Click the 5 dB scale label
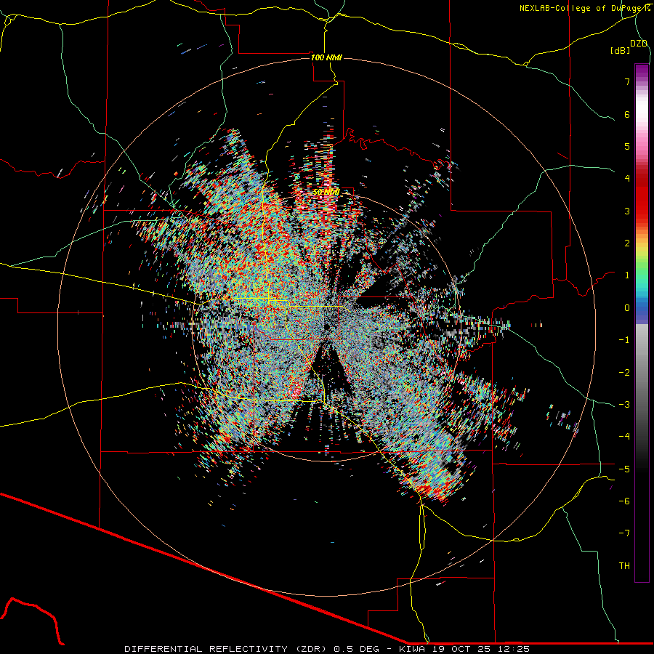The width and height of the screenshot is (654, 654). 627,146
